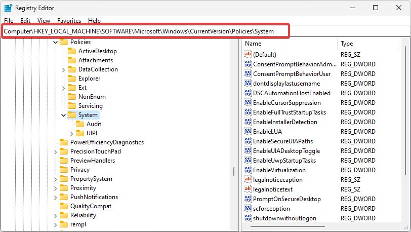Screen dimensions: 411x232
Task: Click the PowerEfficiencyDiagnostics folder icon
Action: pyautogui.click(x=64, y=142)
